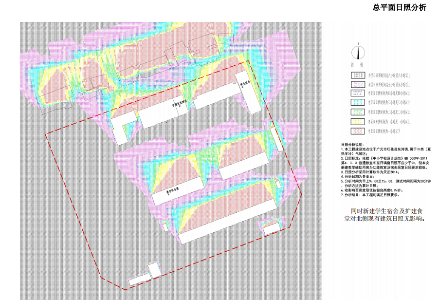Click the blue four-hour legend box
The height and width of the screenshot is (300, 438).
[358, 93]
